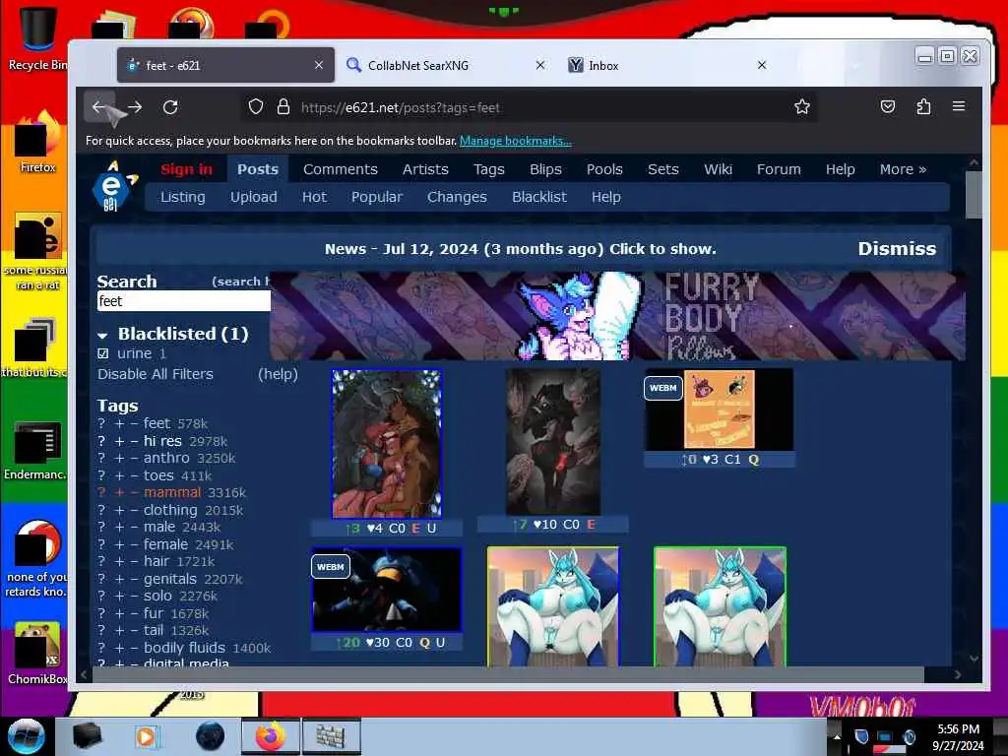
Task: Click the scroll-down arrow of the page scrollbar
Action: point(974,659)
